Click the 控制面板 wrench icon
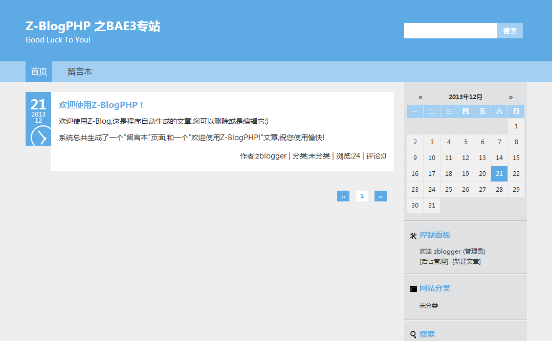This screenshot has height=341, width=552. (x=413, y=235)
